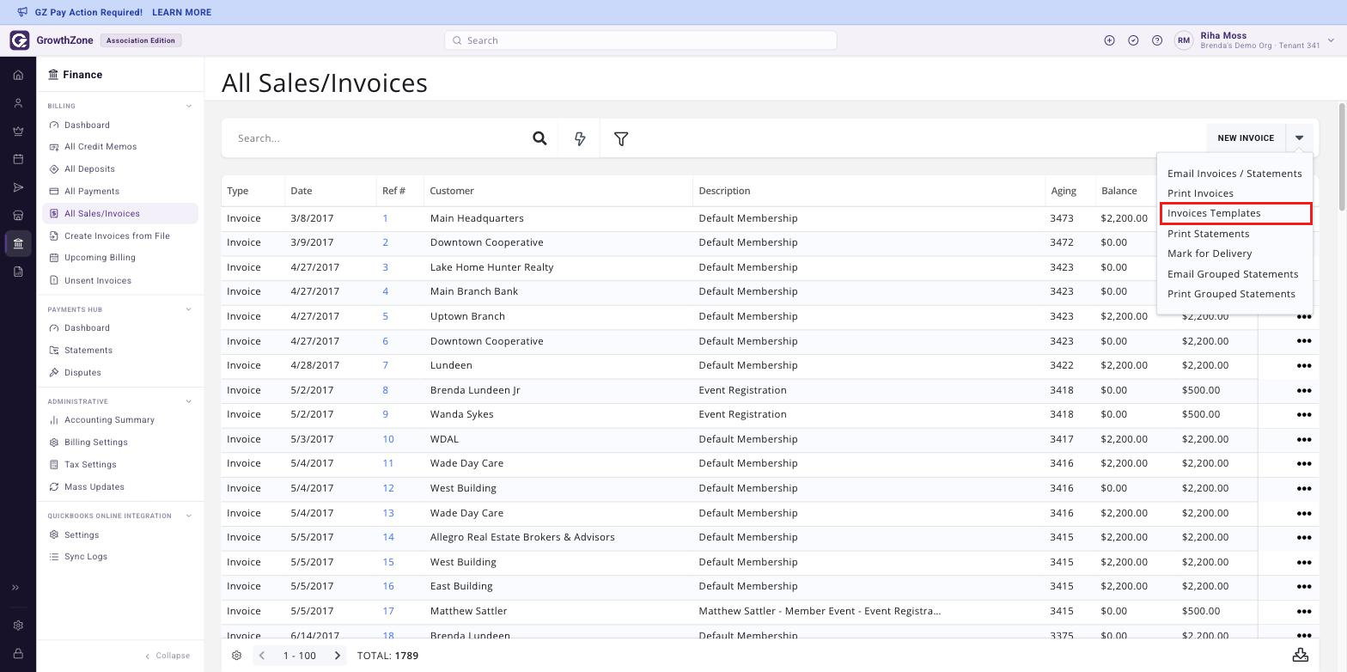Screen dimensions: 1347x672
Task: Open the tasks checkmark icon in header
Action: (1133, 40)
